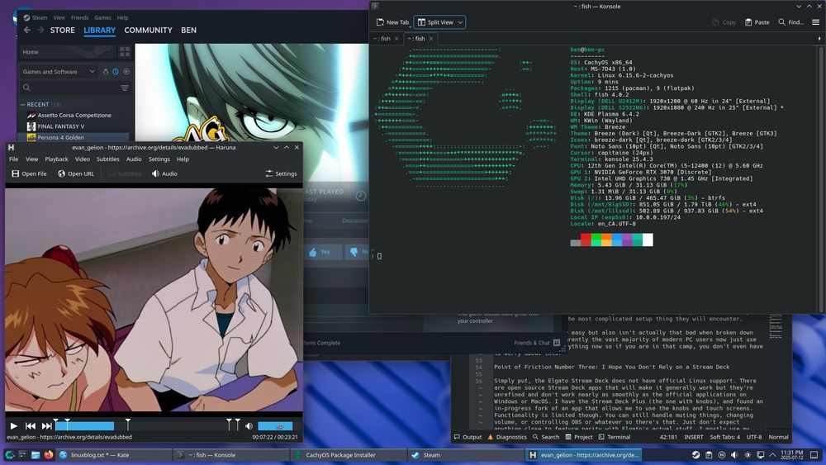This screenshot has width=826, height=465.
Task: Click the Steam library search field
Action: pyautogui.click(x=71, y=88)
